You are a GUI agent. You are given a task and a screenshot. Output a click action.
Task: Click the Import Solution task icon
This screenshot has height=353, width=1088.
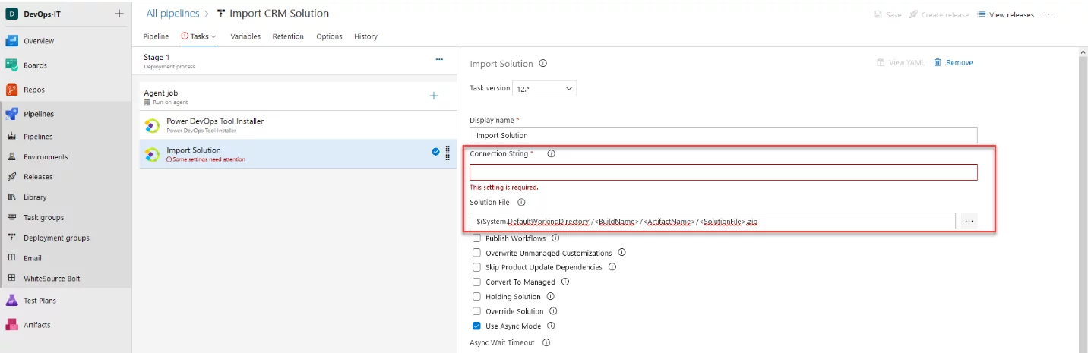[x=152, y=154]
